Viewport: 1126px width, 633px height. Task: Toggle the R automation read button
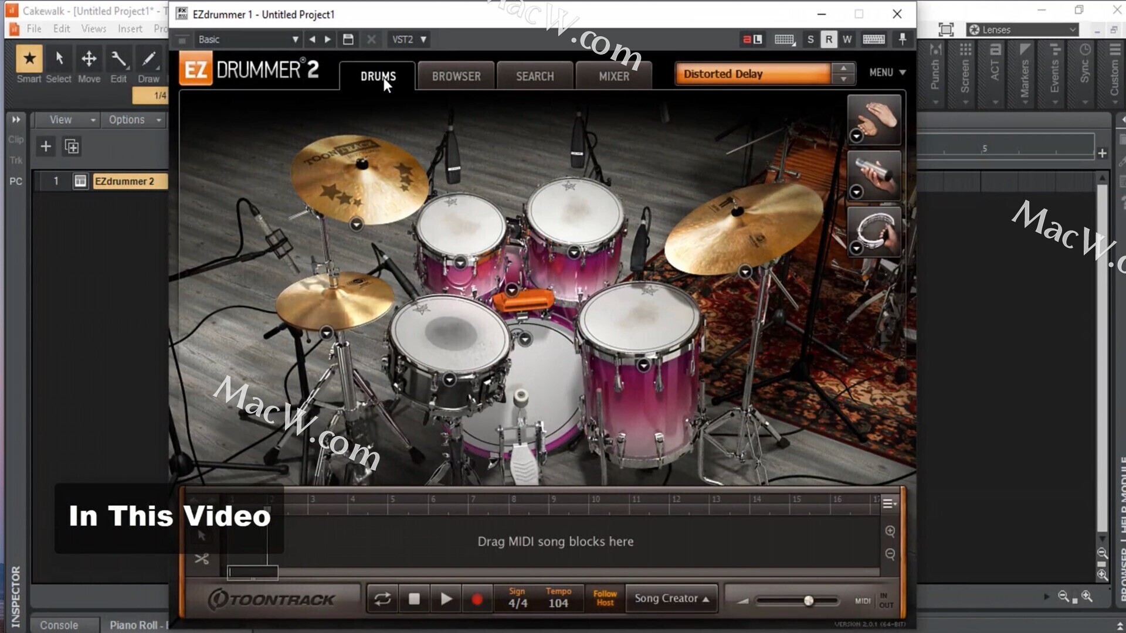tap(829, 39)
